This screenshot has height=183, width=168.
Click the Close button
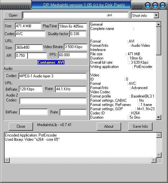[21, 126]
